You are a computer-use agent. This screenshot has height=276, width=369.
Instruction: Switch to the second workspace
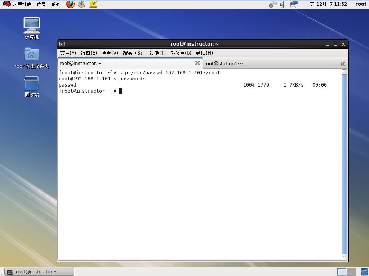click(351, 272)
